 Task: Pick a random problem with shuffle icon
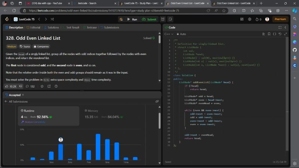[x=52, y=19]
